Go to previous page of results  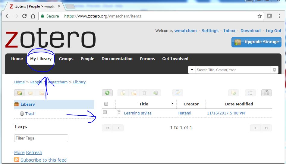pyautogui.click(x=118, y=128)
